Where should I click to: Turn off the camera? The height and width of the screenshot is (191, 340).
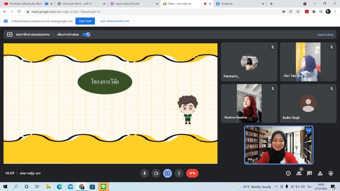click(x=156, y=173)
